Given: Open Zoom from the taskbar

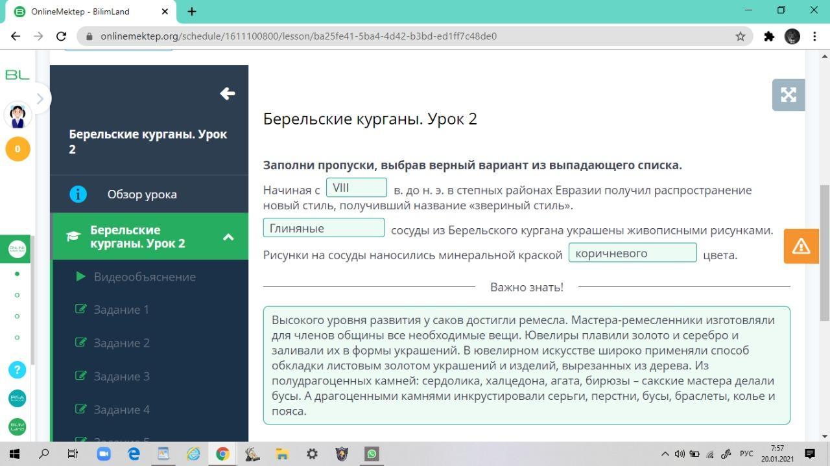Looking at the screenshot, I should click(103, 454).
